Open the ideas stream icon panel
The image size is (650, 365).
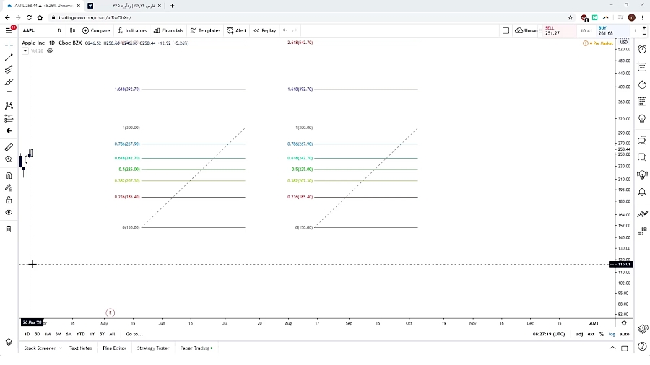(642, 175)
